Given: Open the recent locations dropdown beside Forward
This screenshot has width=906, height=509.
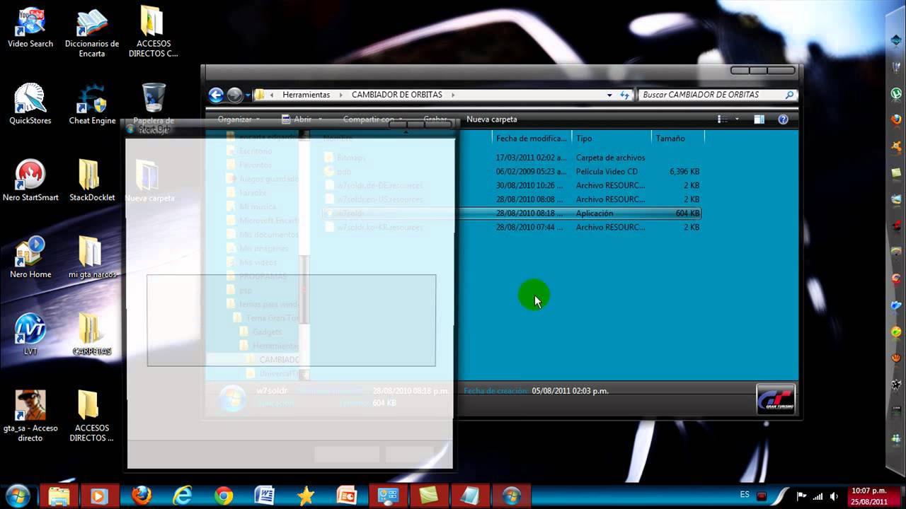Looking at the screenshot, I should click(248, 95).
